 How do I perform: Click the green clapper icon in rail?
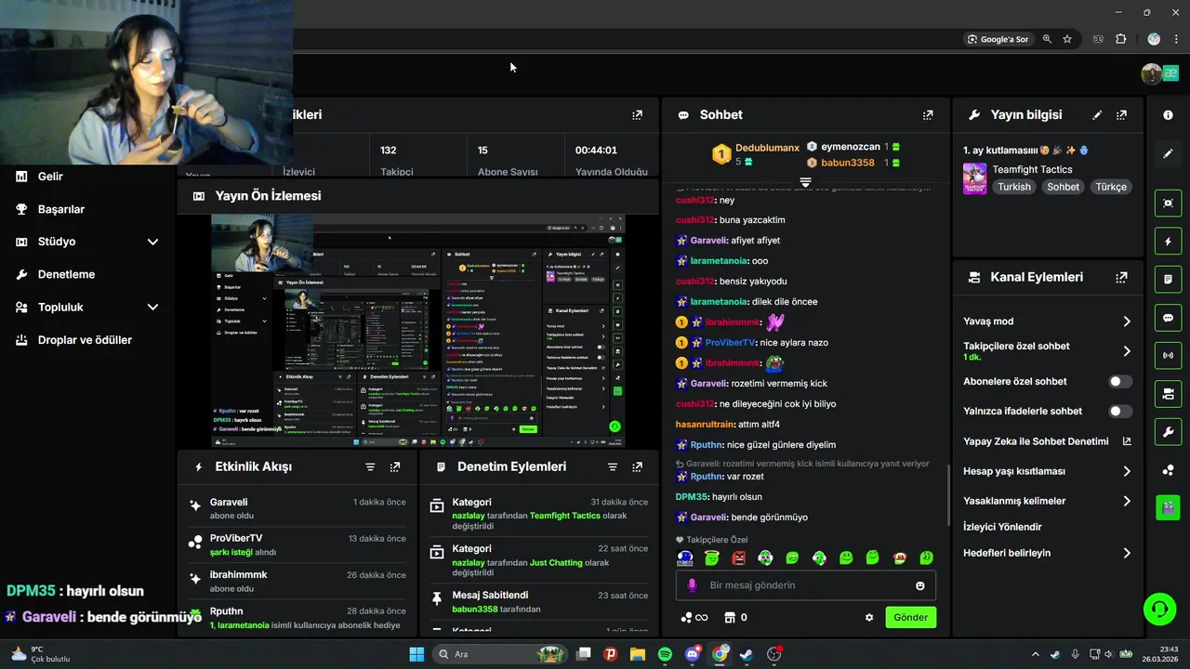pyautogui.click(x=1168, y=507)
